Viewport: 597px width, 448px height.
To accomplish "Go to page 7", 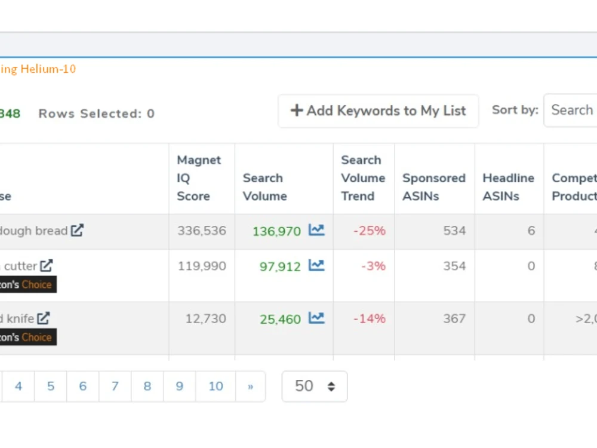I will pos(115,386).
